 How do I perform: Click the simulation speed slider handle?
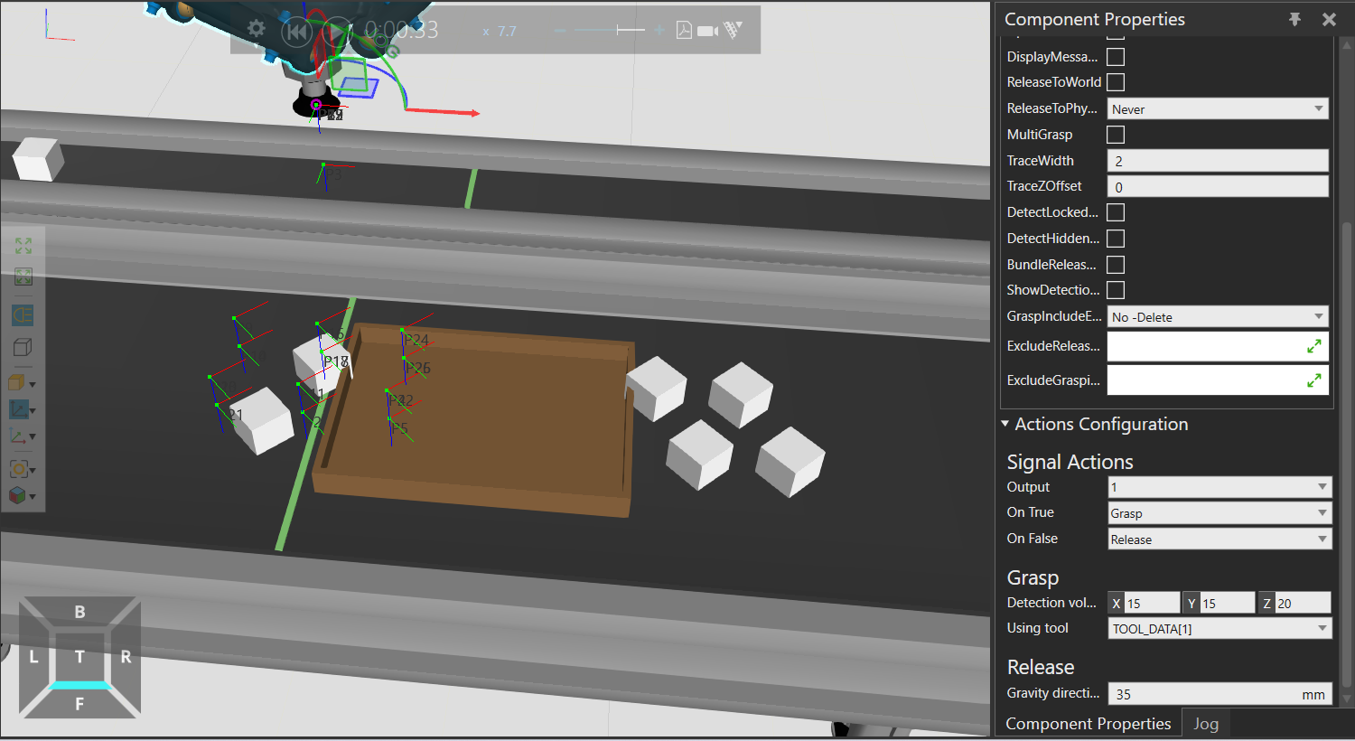(619, 31)
